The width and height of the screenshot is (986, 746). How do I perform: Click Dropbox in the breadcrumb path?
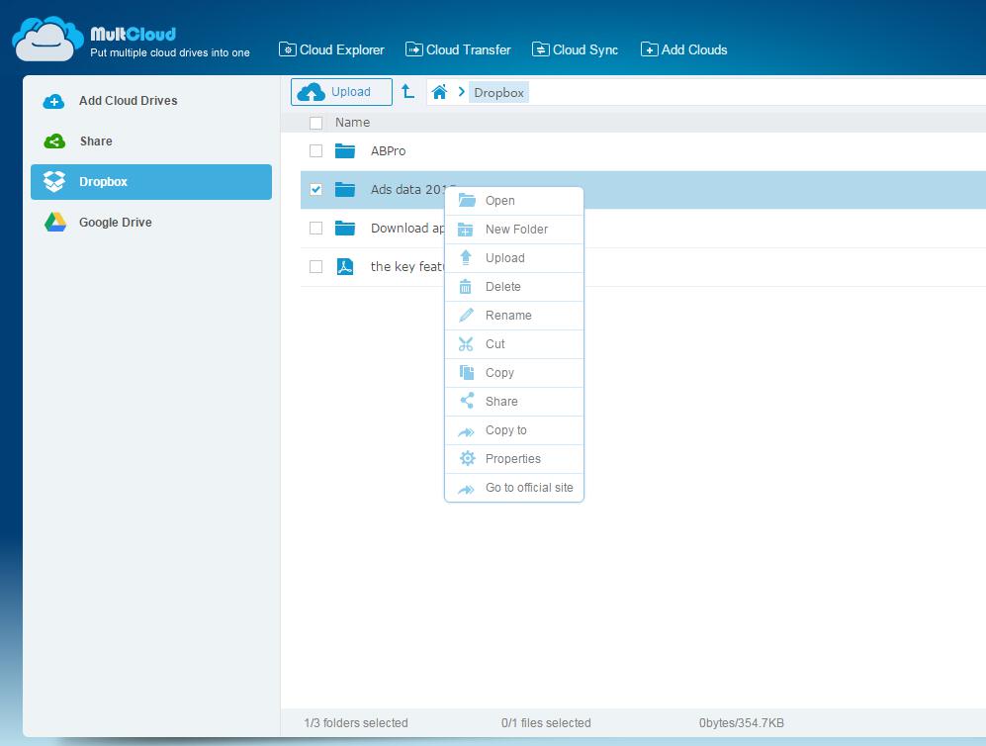pos(498,92)
